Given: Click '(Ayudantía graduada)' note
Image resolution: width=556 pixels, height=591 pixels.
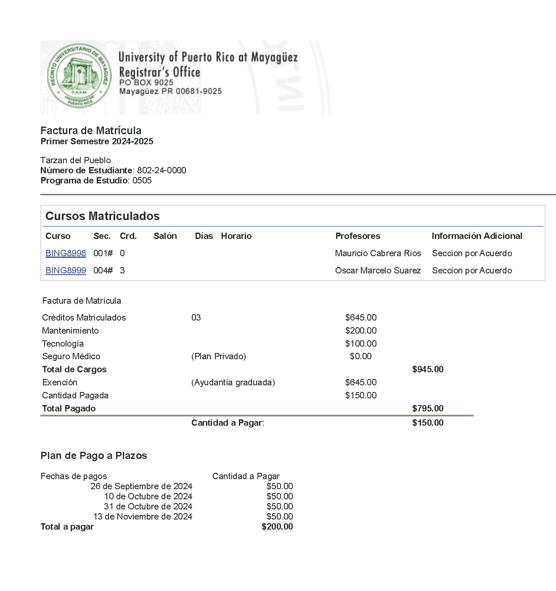Looking at the screenshot, I should point(233,382).
